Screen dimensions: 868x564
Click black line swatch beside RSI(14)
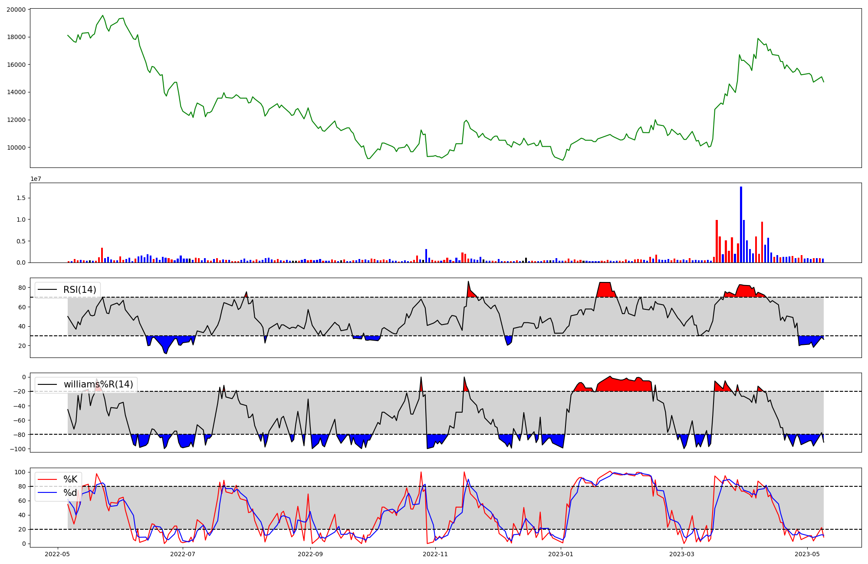point(47,289)
